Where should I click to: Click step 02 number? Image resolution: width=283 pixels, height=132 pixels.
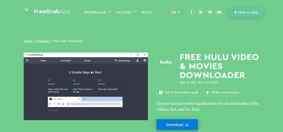[74, 80]
